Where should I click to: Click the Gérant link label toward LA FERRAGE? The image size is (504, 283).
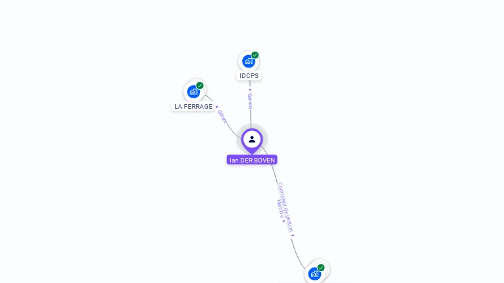pyautogui.click(x=222, y=117)
